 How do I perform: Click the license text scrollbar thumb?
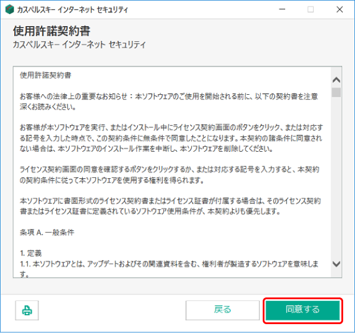336,92
